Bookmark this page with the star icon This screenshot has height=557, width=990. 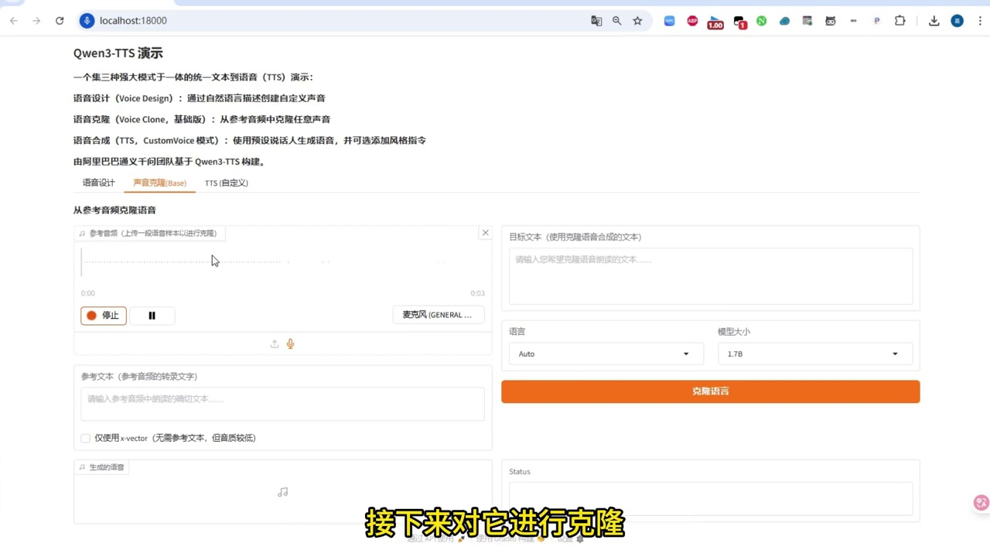tap(637, 21)
